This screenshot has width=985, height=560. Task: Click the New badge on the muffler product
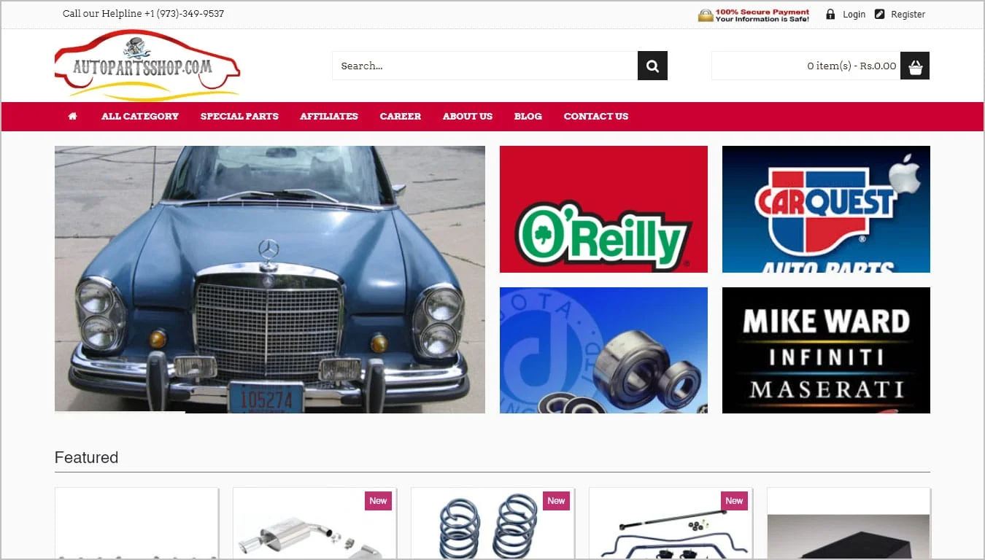click(378, 500)
